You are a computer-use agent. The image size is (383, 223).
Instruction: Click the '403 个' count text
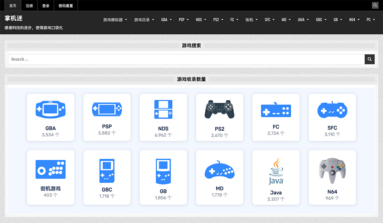pos(51,195)
